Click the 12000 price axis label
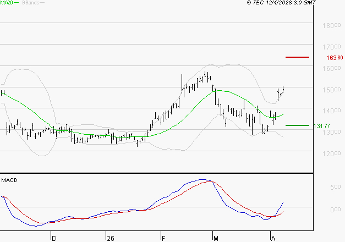Viewport: 345px width, 242px height. (x=330, y=153)
